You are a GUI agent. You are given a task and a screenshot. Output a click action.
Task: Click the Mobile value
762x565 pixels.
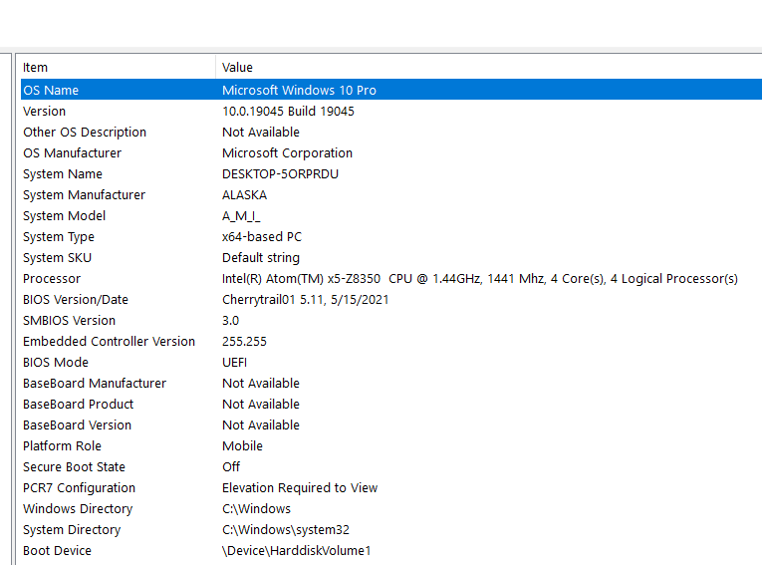click(x=242, y=445)
